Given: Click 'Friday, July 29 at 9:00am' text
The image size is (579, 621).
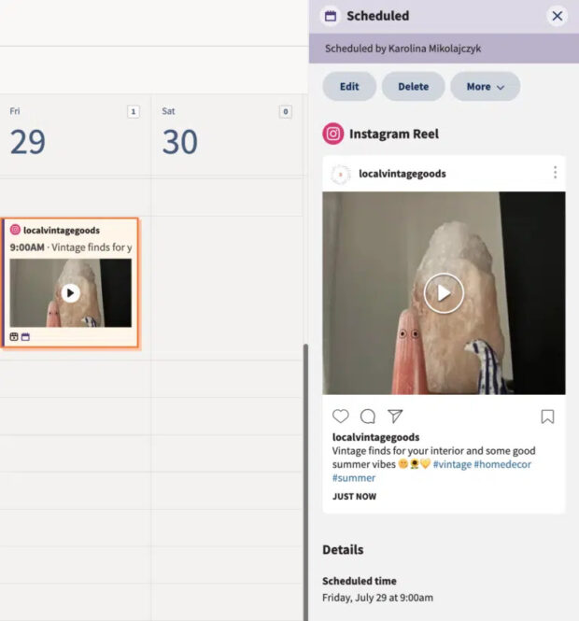Looking at the screenshot, I should tap(377, 598).
